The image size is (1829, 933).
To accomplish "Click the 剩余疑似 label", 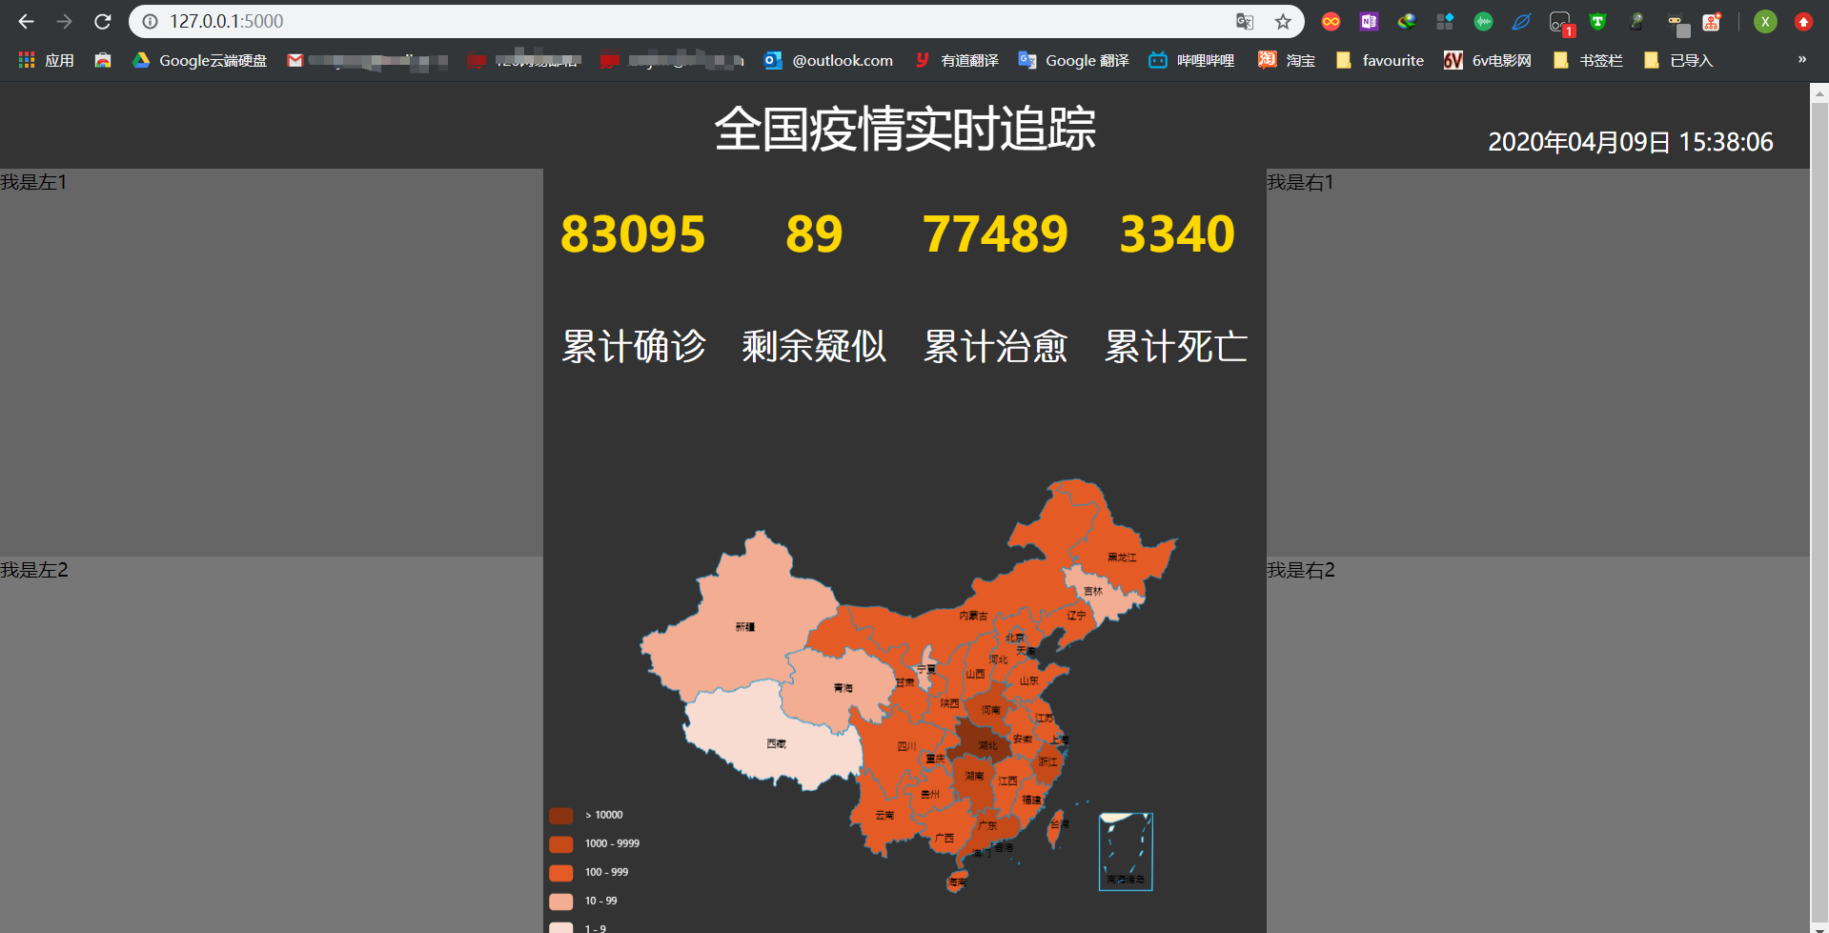I will (x=814, y=346).
